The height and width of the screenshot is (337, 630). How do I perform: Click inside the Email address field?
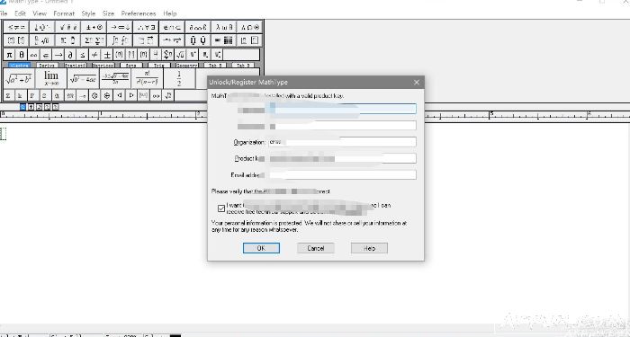(342, 175)
